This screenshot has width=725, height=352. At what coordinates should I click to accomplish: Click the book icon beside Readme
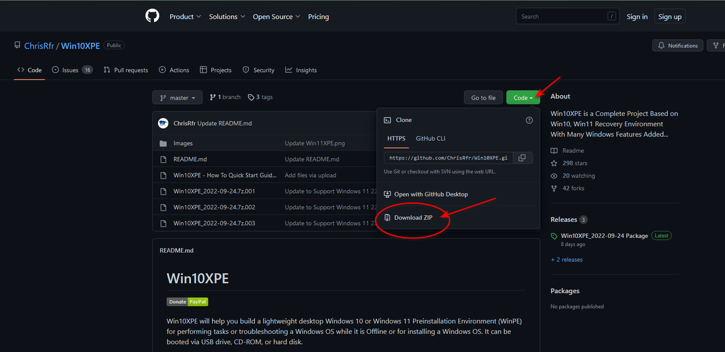[554, 151]
